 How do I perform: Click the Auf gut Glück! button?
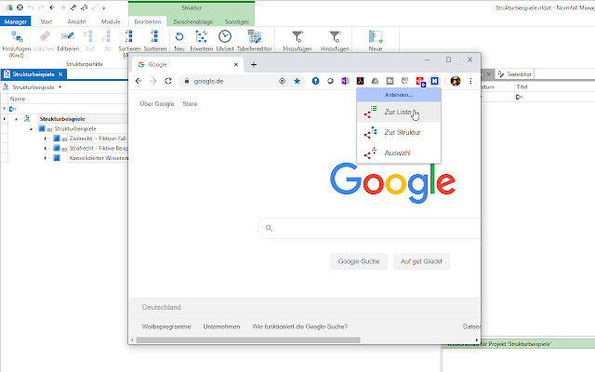click(421, 261)
